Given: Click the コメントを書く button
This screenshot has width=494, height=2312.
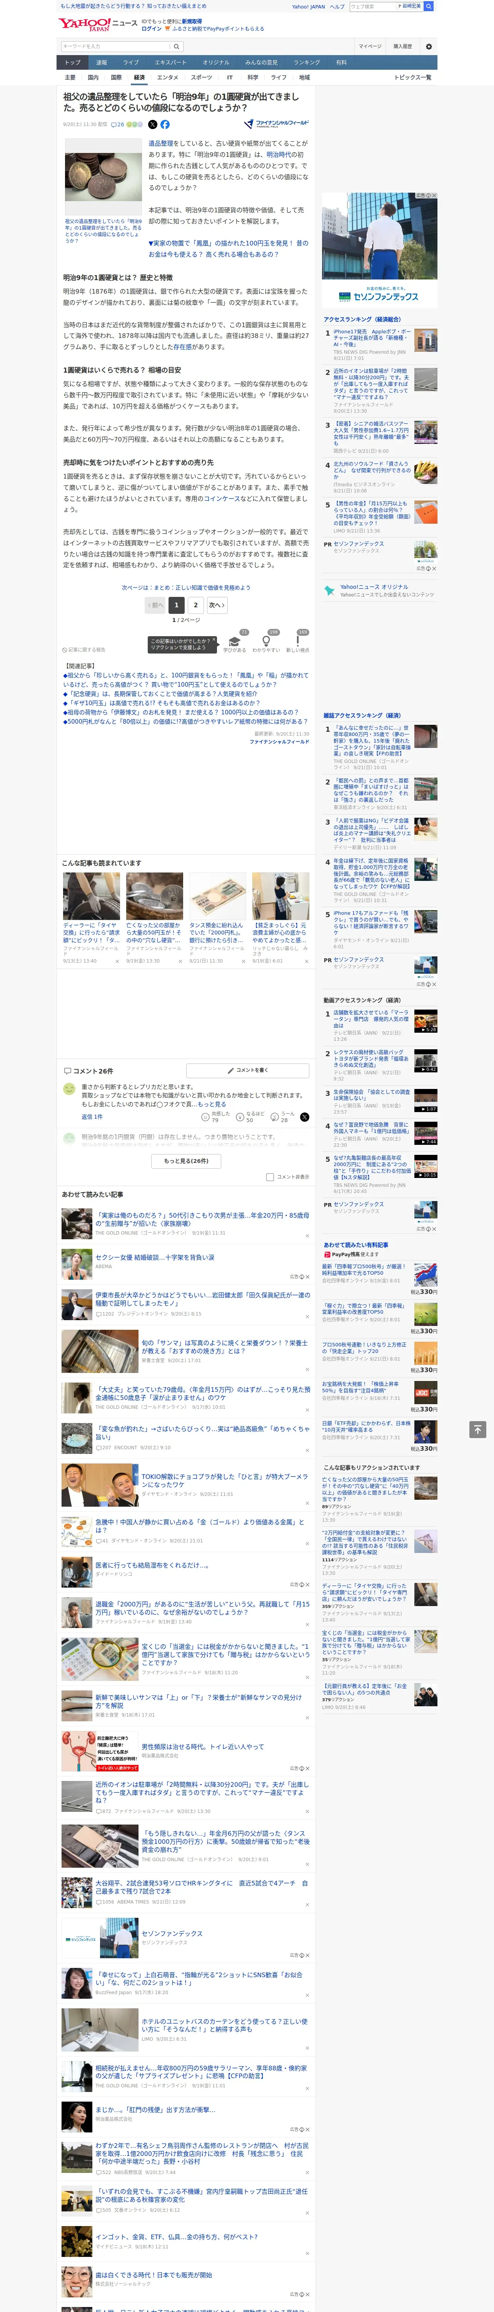Looking at the screenshot, I should 248,1071.
